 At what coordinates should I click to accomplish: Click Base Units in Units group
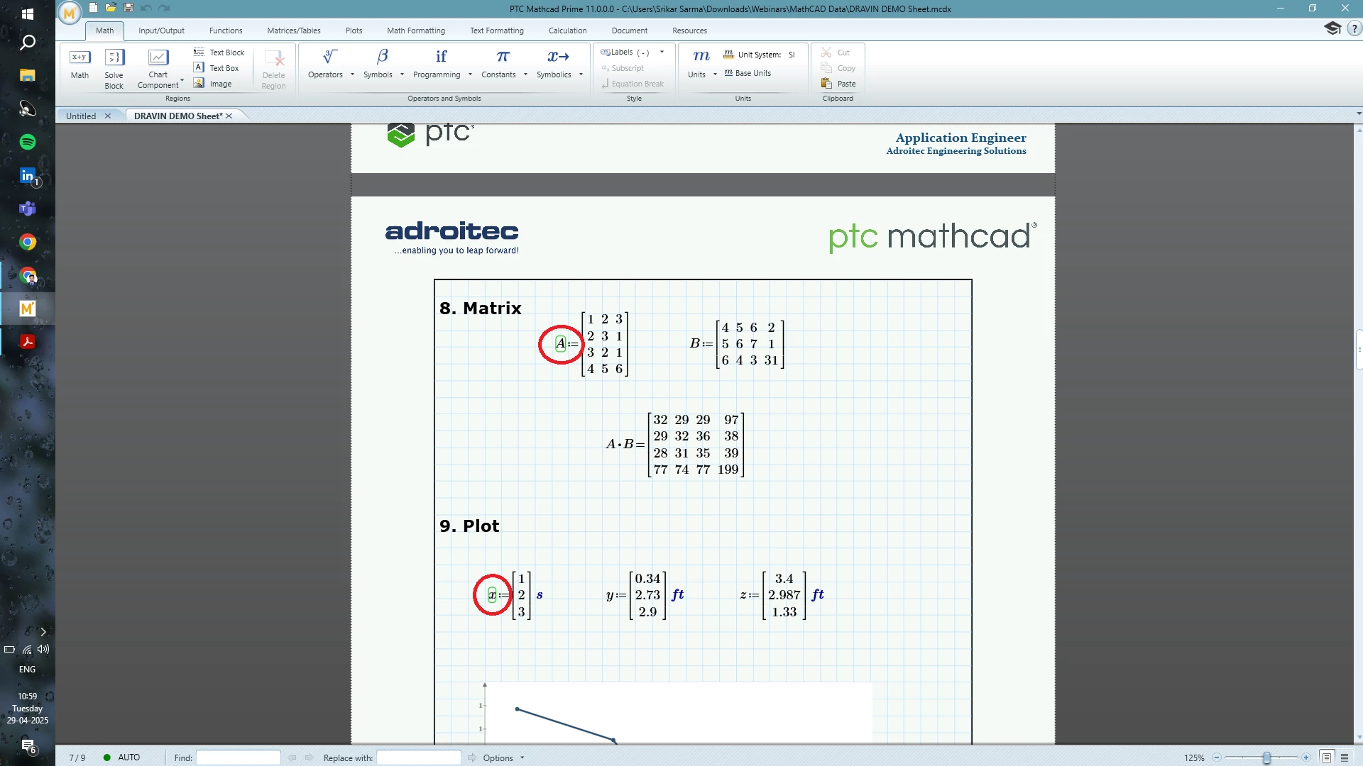[x=748, y=73]
